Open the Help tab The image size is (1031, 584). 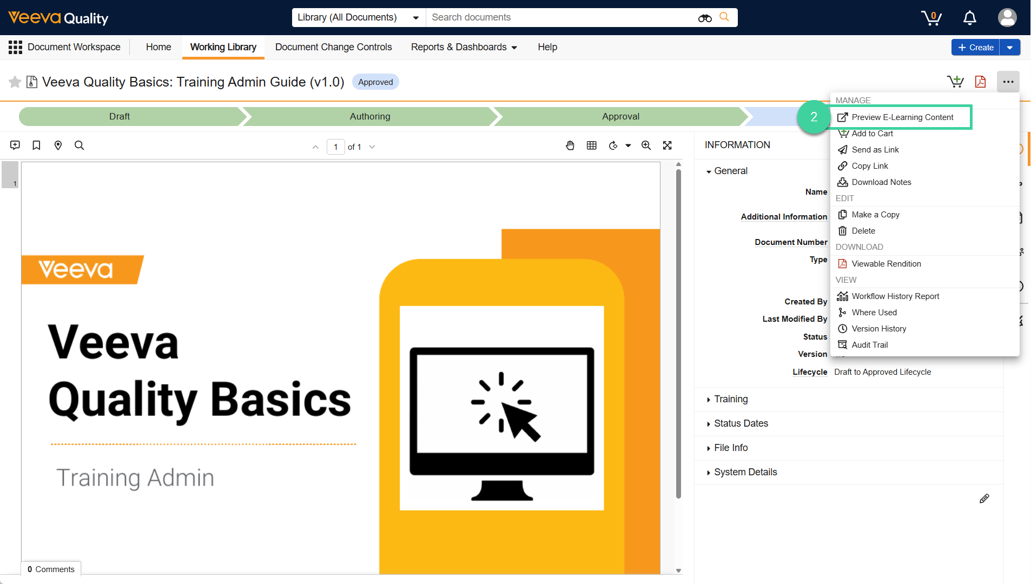(x=547, y=47)
